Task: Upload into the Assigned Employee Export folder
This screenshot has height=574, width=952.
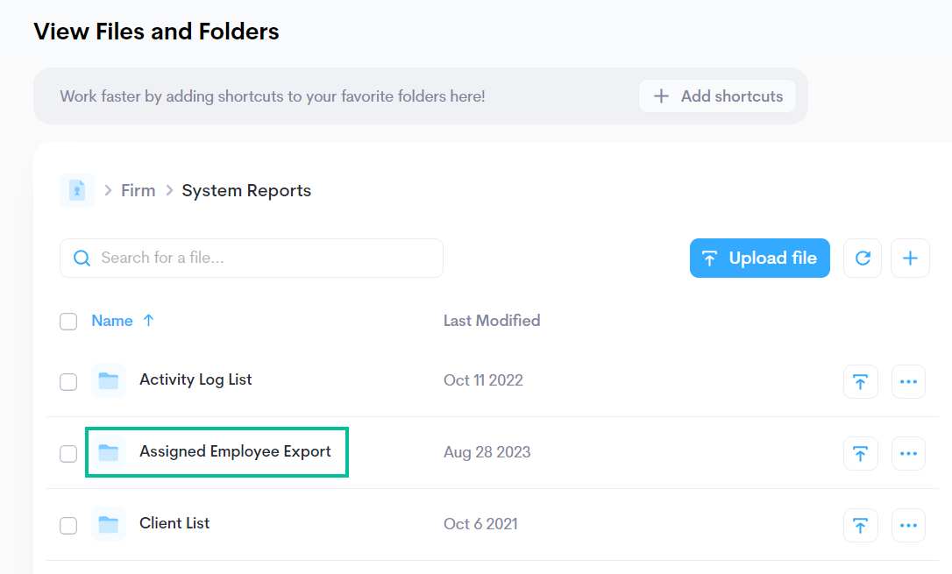Action: (861, 453)
